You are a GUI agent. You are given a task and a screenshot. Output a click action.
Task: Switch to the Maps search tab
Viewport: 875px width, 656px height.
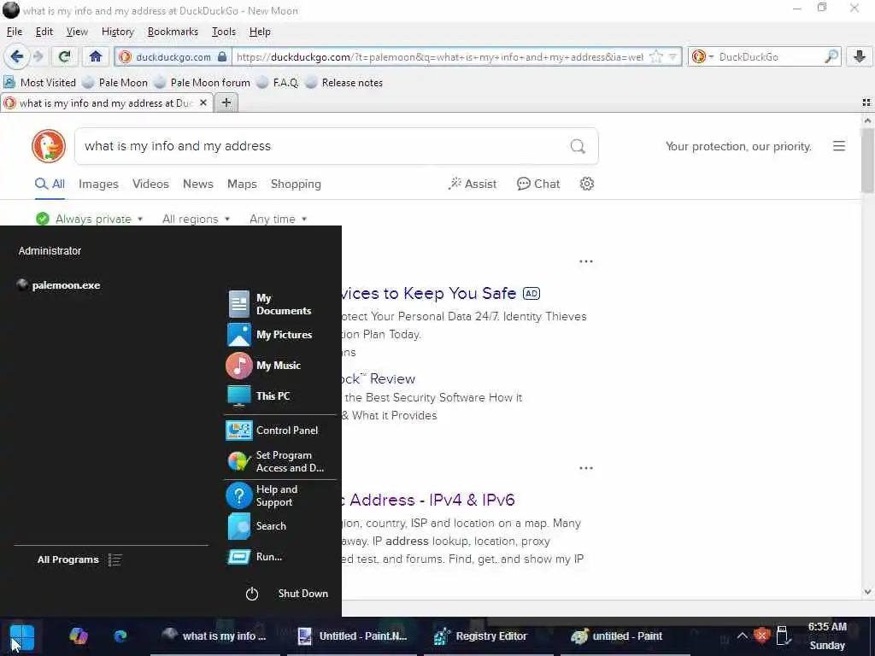(x=242, y=184)
